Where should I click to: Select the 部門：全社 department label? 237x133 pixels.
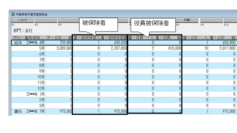[23, 31]
